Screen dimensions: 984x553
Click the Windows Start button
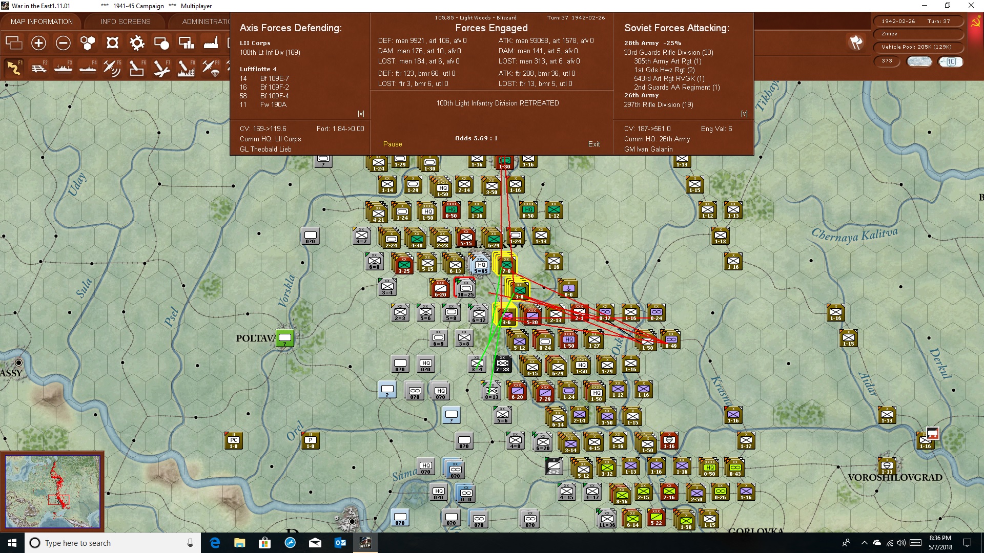pyautogui.click(x=12, y=543)
